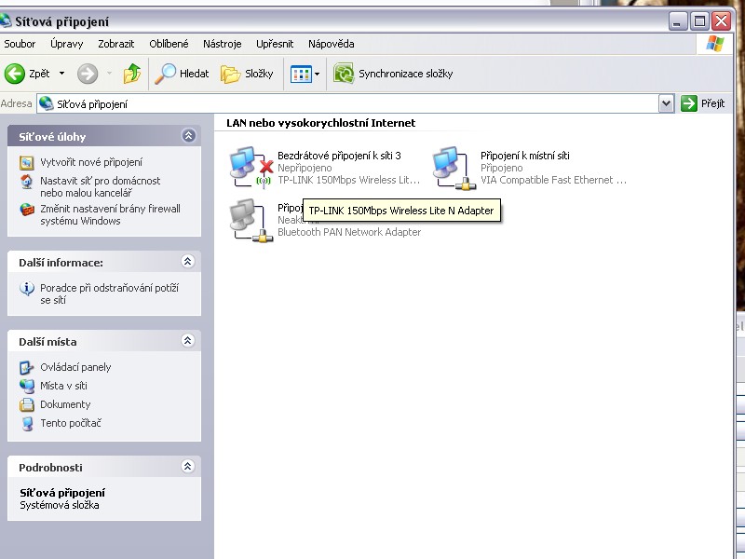Click the Nepřipojeno status text
This screenshot has width=745, height=559.
pyautogui.click(x=305, y=168)
